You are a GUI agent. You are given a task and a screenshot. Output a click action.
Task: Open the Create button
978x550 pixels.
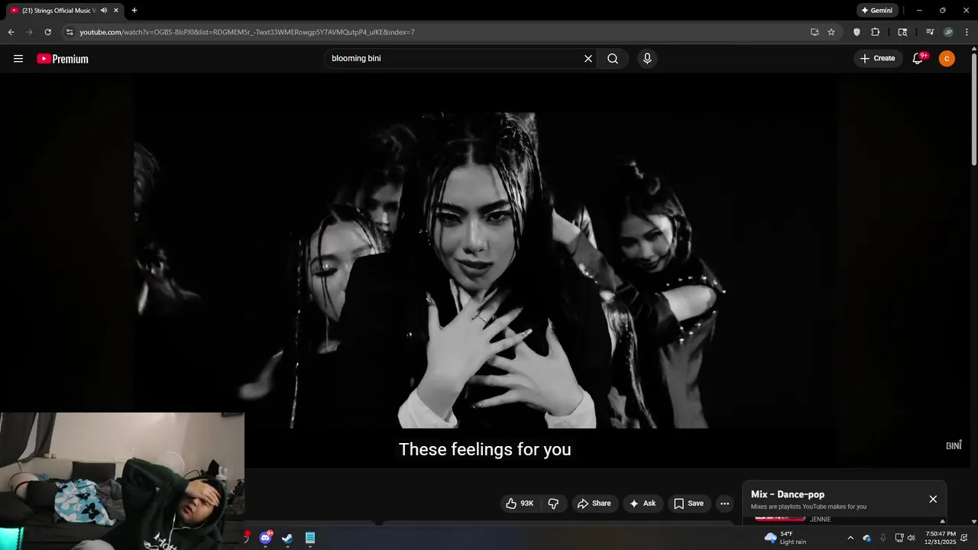coord(877,59)
